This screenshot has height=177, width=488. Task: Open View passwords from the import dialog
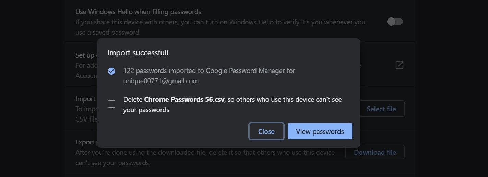pyautogui.click(x=320, y=131)
